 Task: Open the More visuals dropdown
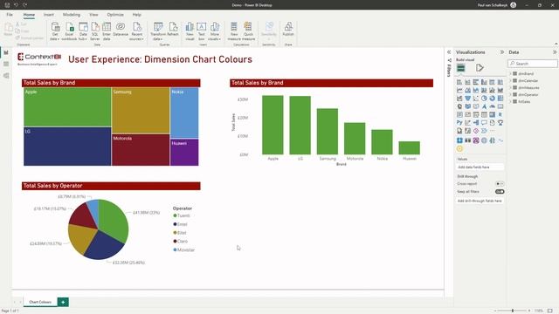214,31
